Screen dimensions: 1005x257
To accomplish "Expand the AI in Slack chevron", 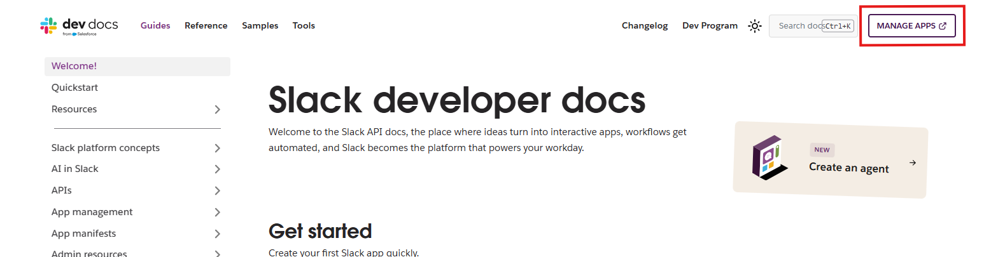I will (217, 169).
